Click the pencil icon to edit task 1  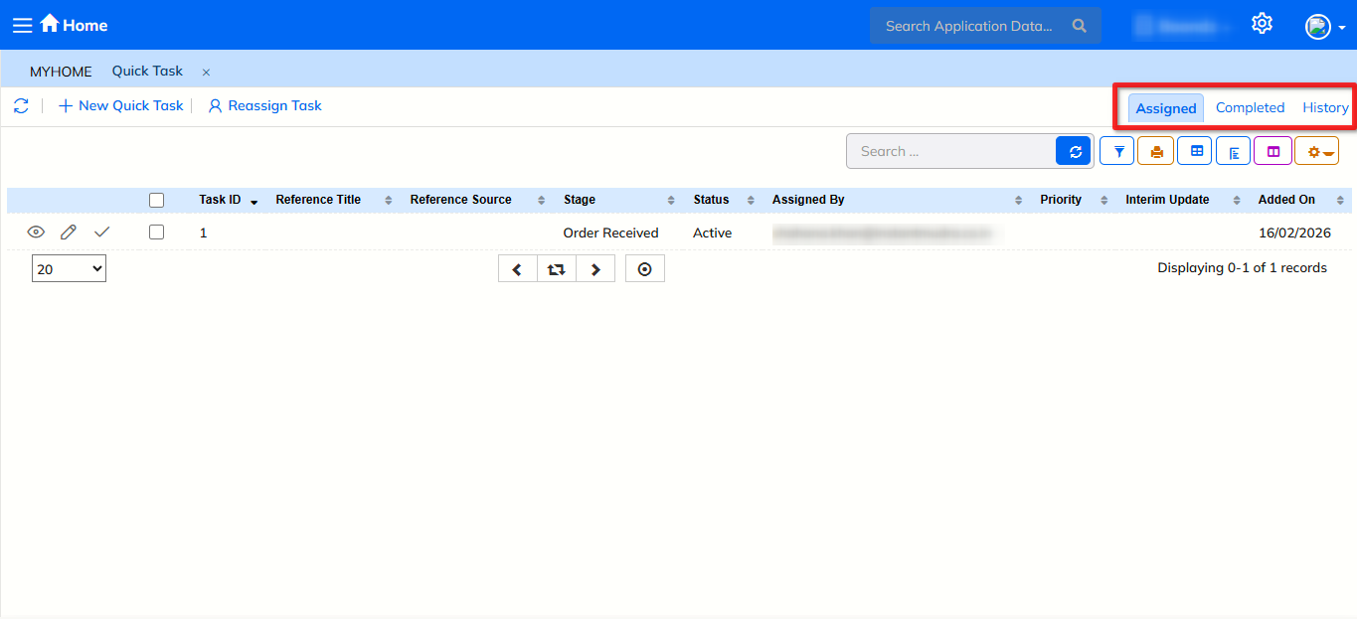69,232
